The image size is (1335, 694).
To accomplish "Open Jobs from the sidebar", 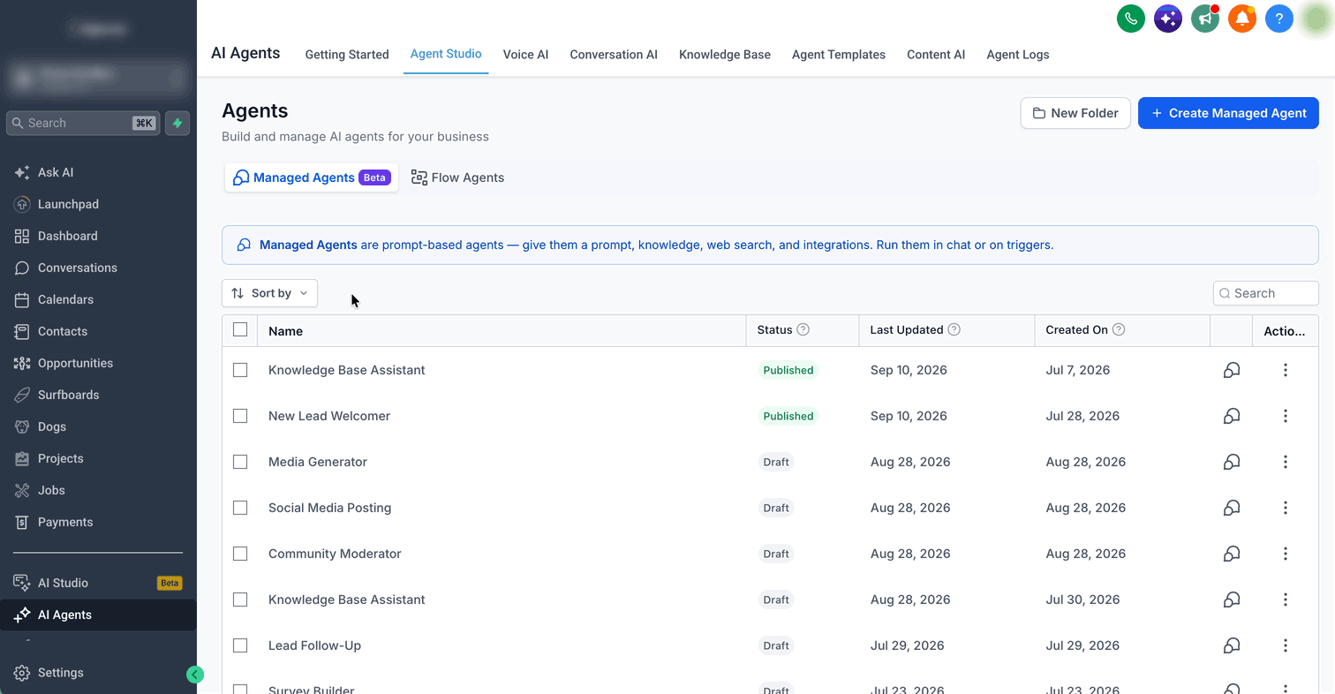I will point(98,490).
